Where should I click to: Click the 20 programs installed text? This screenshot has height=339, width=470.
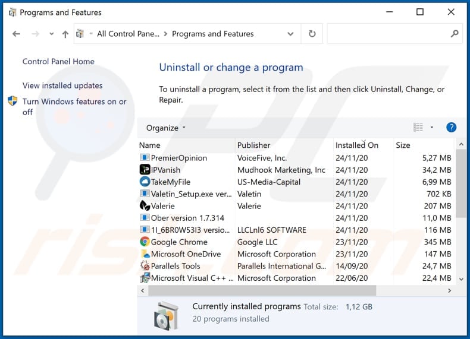(231, 319)
